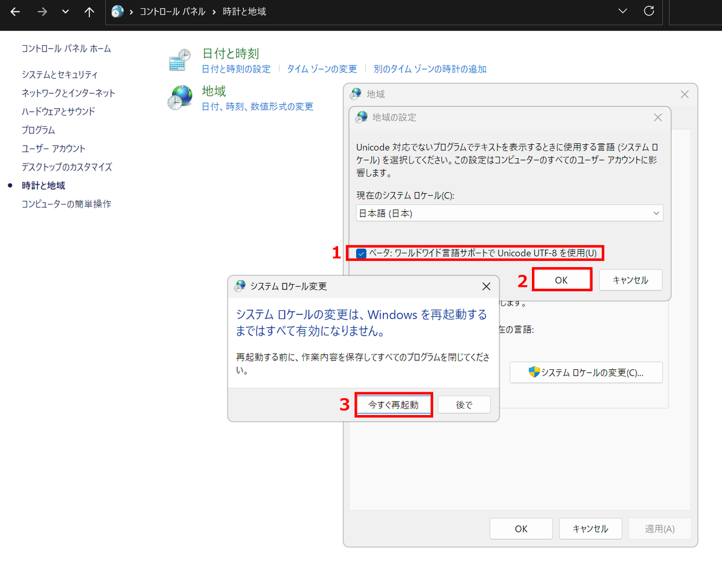The image size is (722, 563).
Task: Close the 地域の設定 dialog
Action: pos(658,117)
